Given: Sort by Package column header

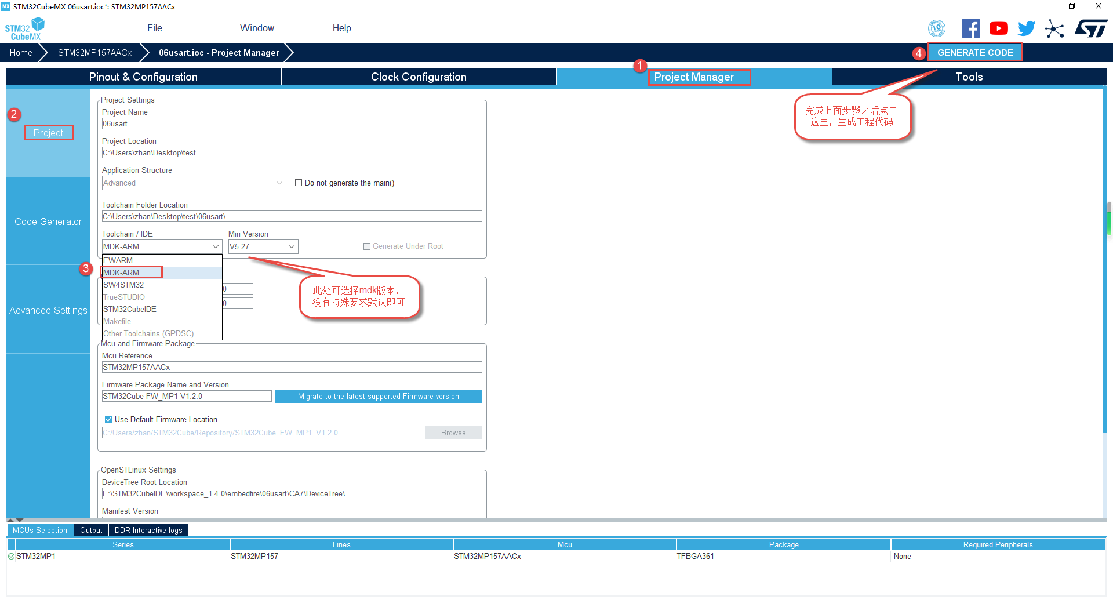Looking at the screenshot, I should tap(784, 544).
